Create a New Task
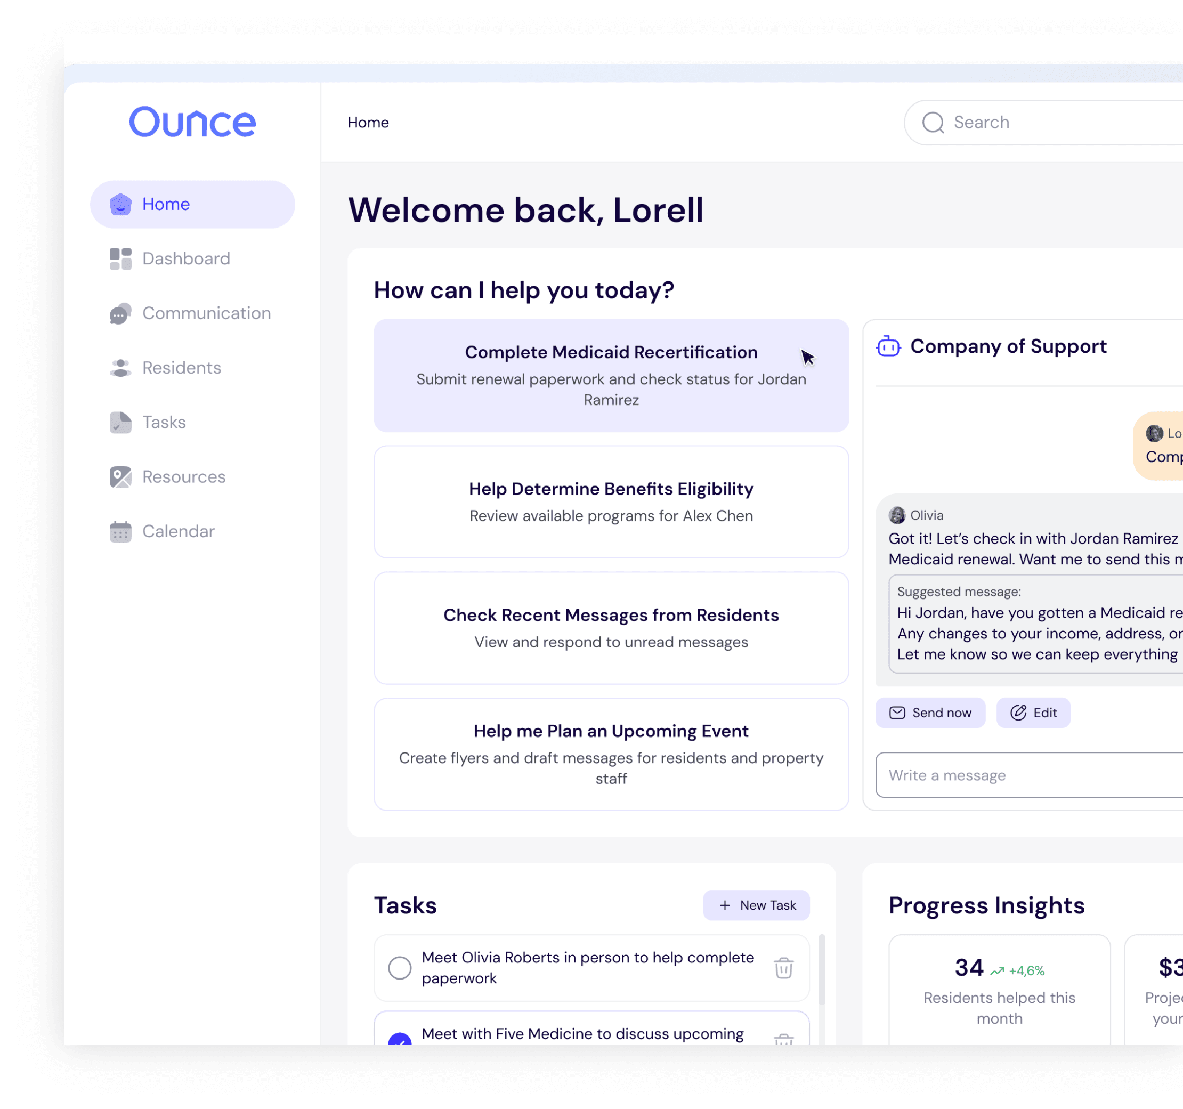The image size is (1183, 1109). coord(756,905)
